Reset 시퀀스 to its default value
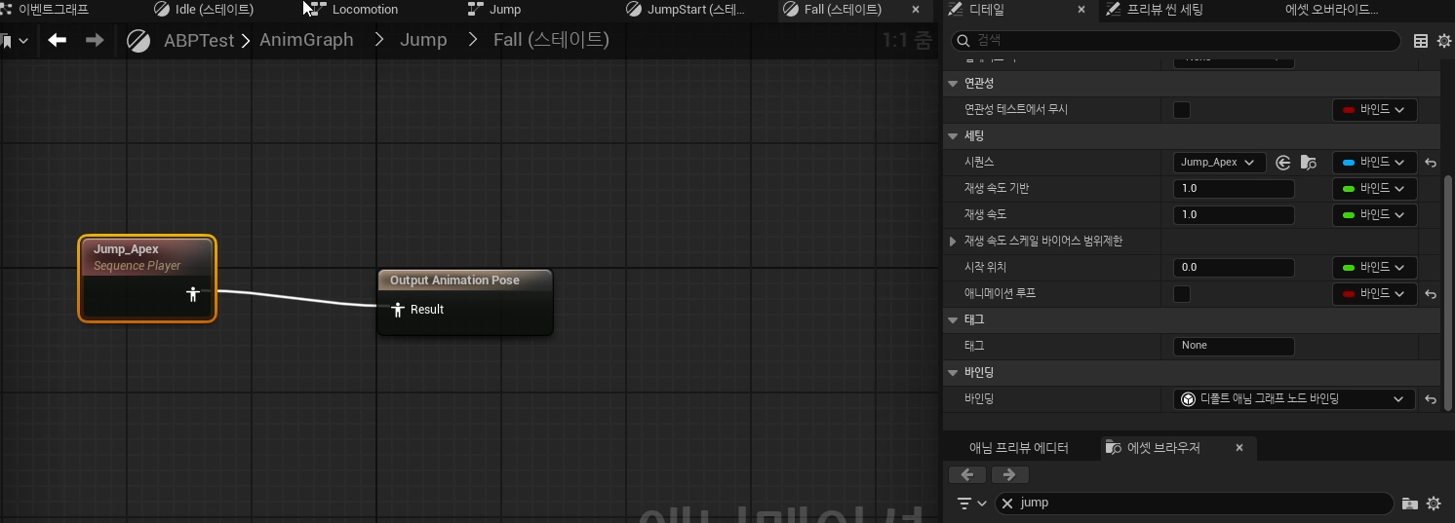 click(1431, 163)
